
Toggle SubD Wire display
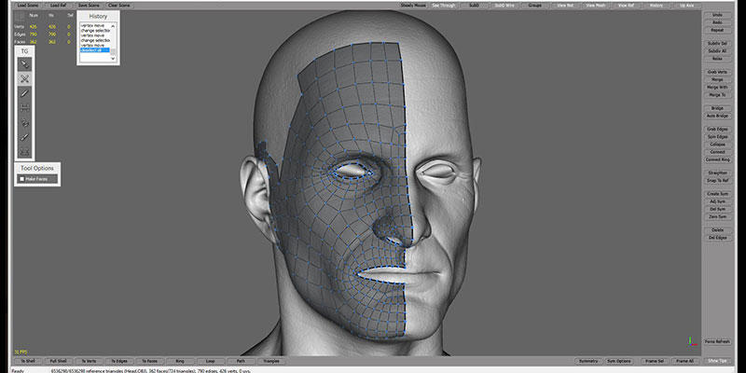click(x=504, y=6)
